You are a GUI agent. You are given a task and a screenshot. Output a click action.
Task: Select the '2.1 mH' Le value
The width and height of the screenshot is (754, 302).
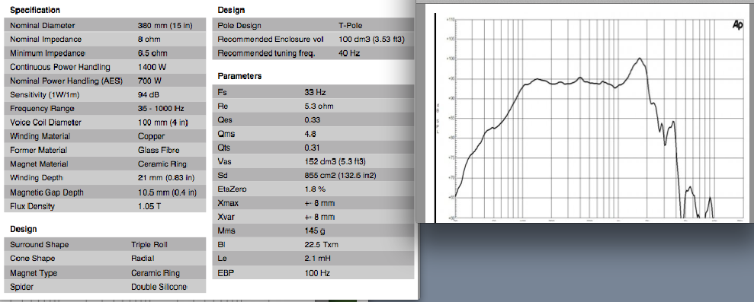pyautogui.click(x=317, y=259)
